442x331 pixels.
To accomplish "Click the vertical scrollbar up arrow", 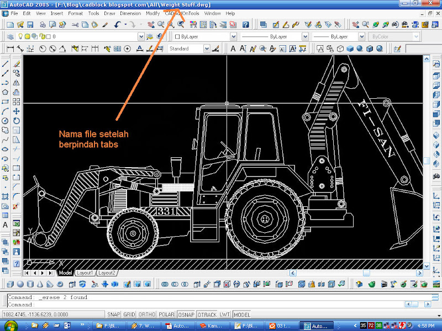I will coord(427,59).
